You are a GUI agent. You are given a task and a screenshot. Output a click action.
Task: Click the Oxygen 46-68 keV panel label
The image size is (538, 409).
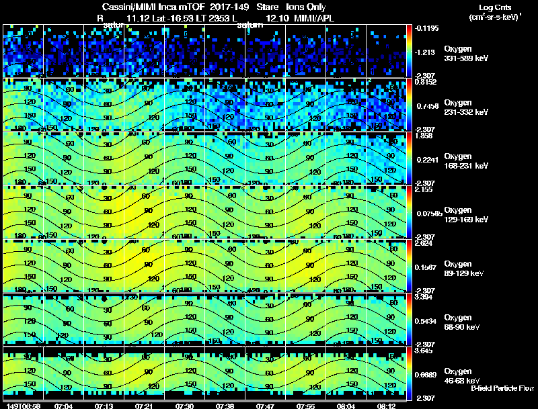(462, 376)
